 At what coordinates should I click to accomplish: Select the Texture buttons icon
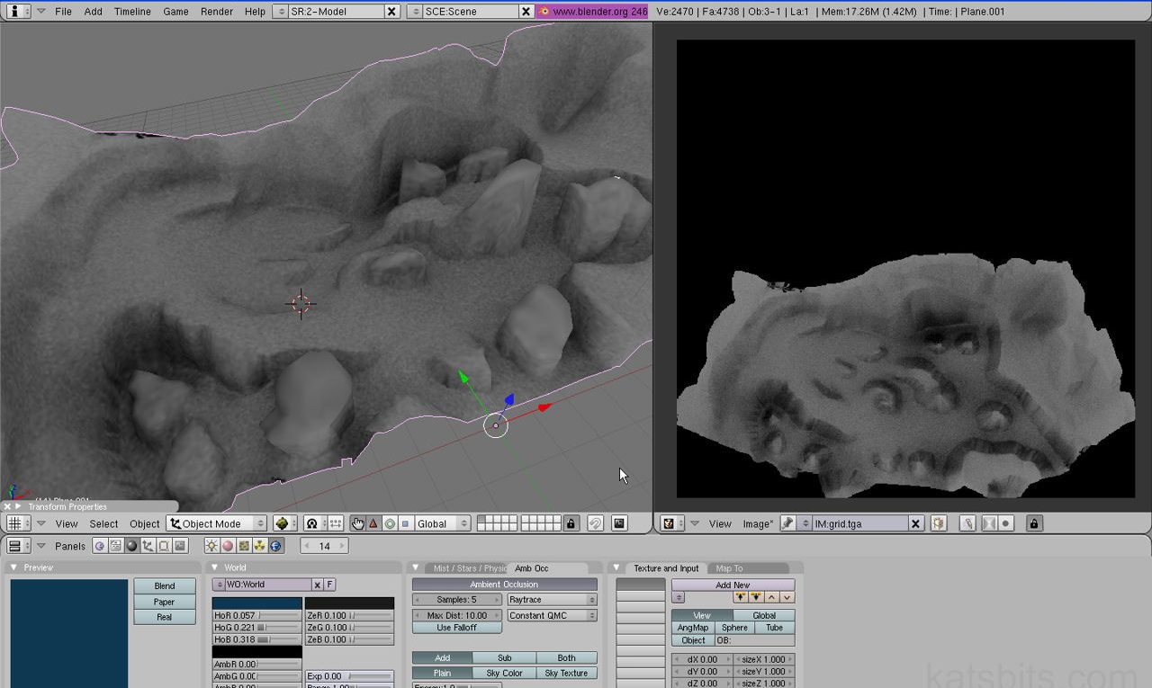pyautogui.click(x=245, y=546)
